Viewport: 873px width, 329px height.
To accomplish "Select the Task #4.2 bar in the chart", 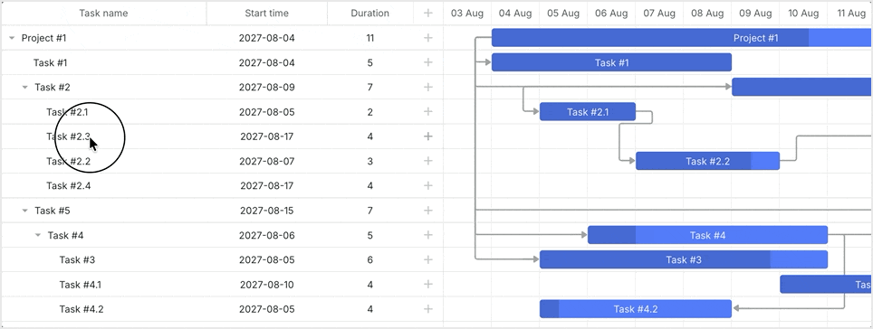I will (635, 309).
